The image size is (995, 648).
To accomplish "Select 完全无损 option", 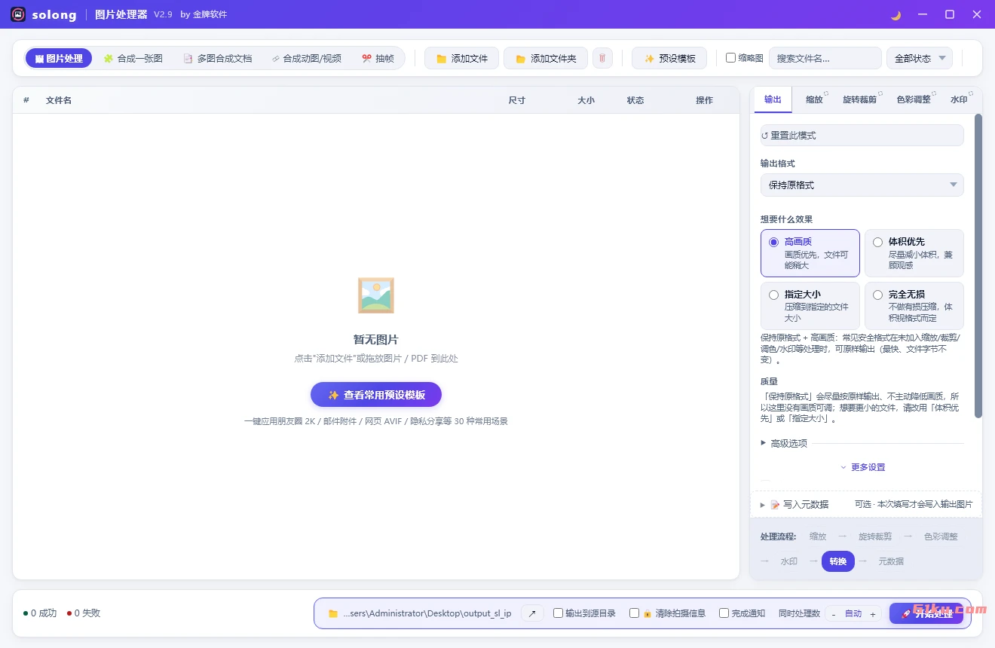I will click(x=914, y=306).
